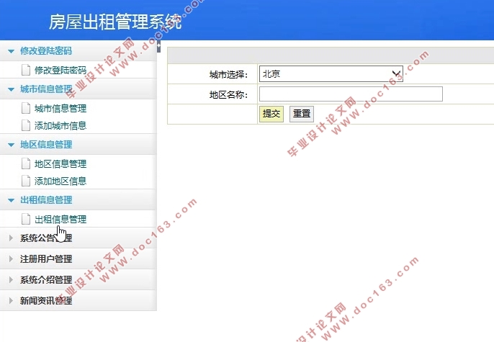Image resolution: width=494 pixels, height=342 pixels.
Task: Open the 添加城市信息 link
Action: [x=60, y=126]
